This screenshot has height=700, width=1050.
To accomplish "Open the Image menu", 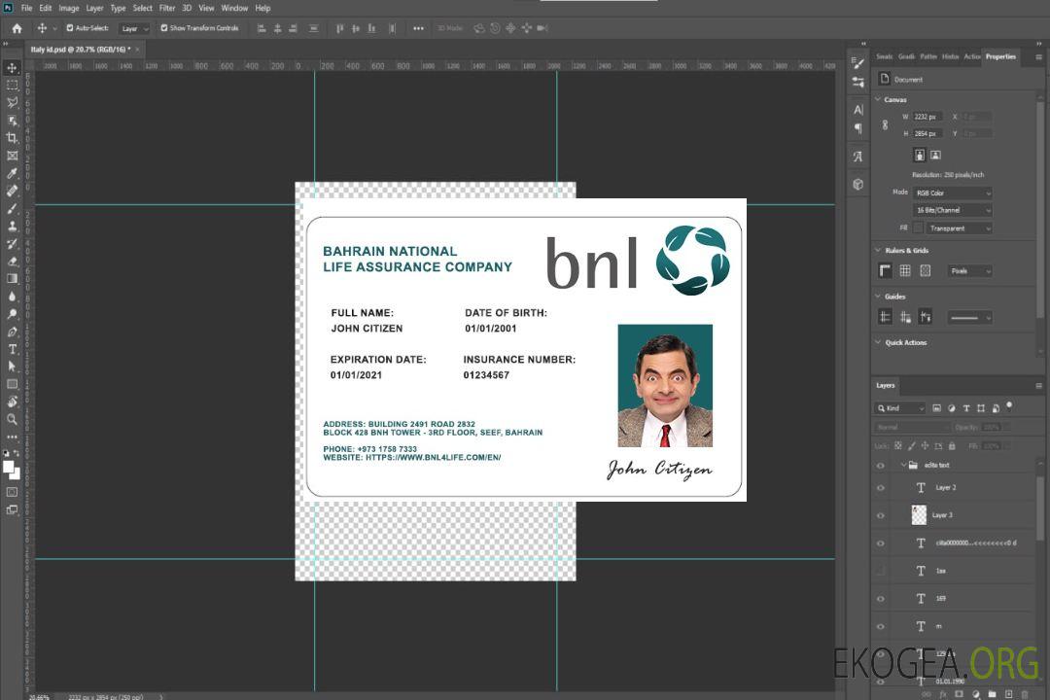I will pos(68,8).
